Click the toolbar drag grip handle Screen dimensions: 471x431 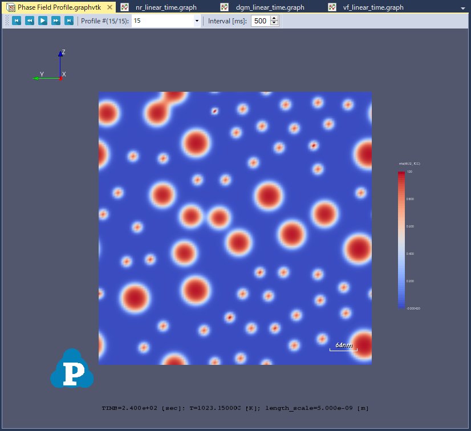[7, 21]
